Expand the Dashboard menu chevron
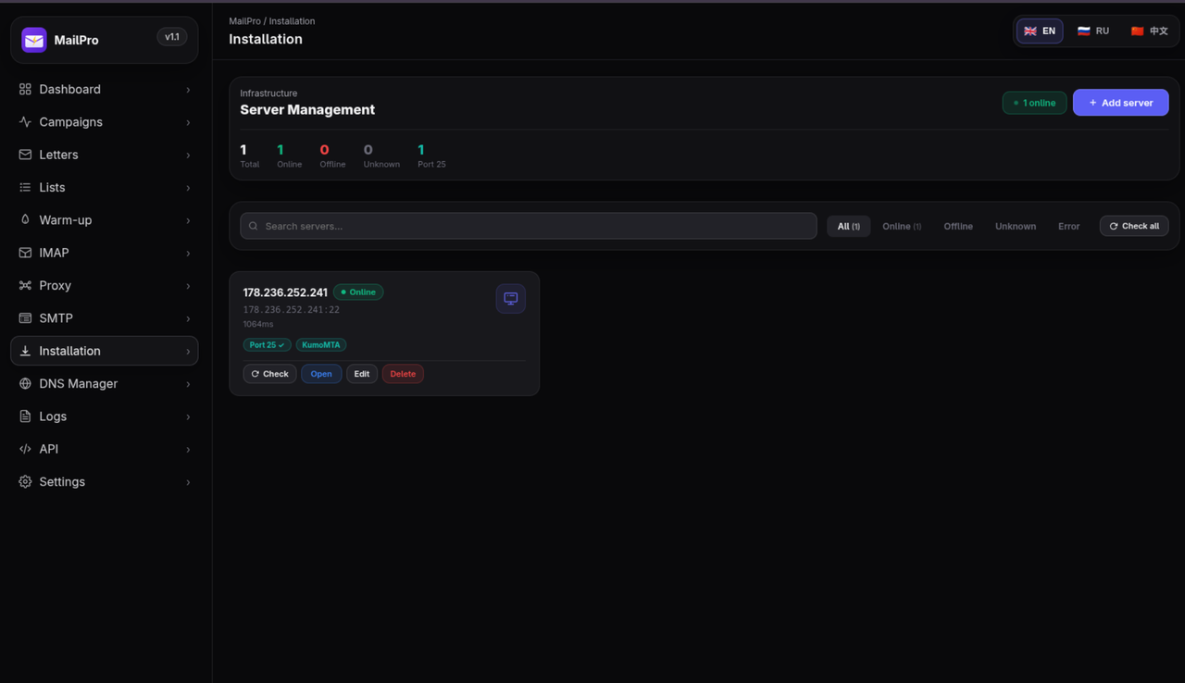Image resolution: width=1185 pixels, height=683 pixels. coord(188,90)
